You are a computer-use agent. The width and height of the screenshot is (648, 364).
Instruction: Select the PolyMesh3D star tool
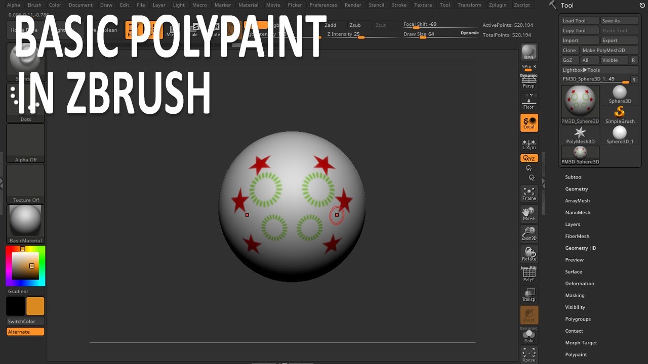(x=580, y=135)
